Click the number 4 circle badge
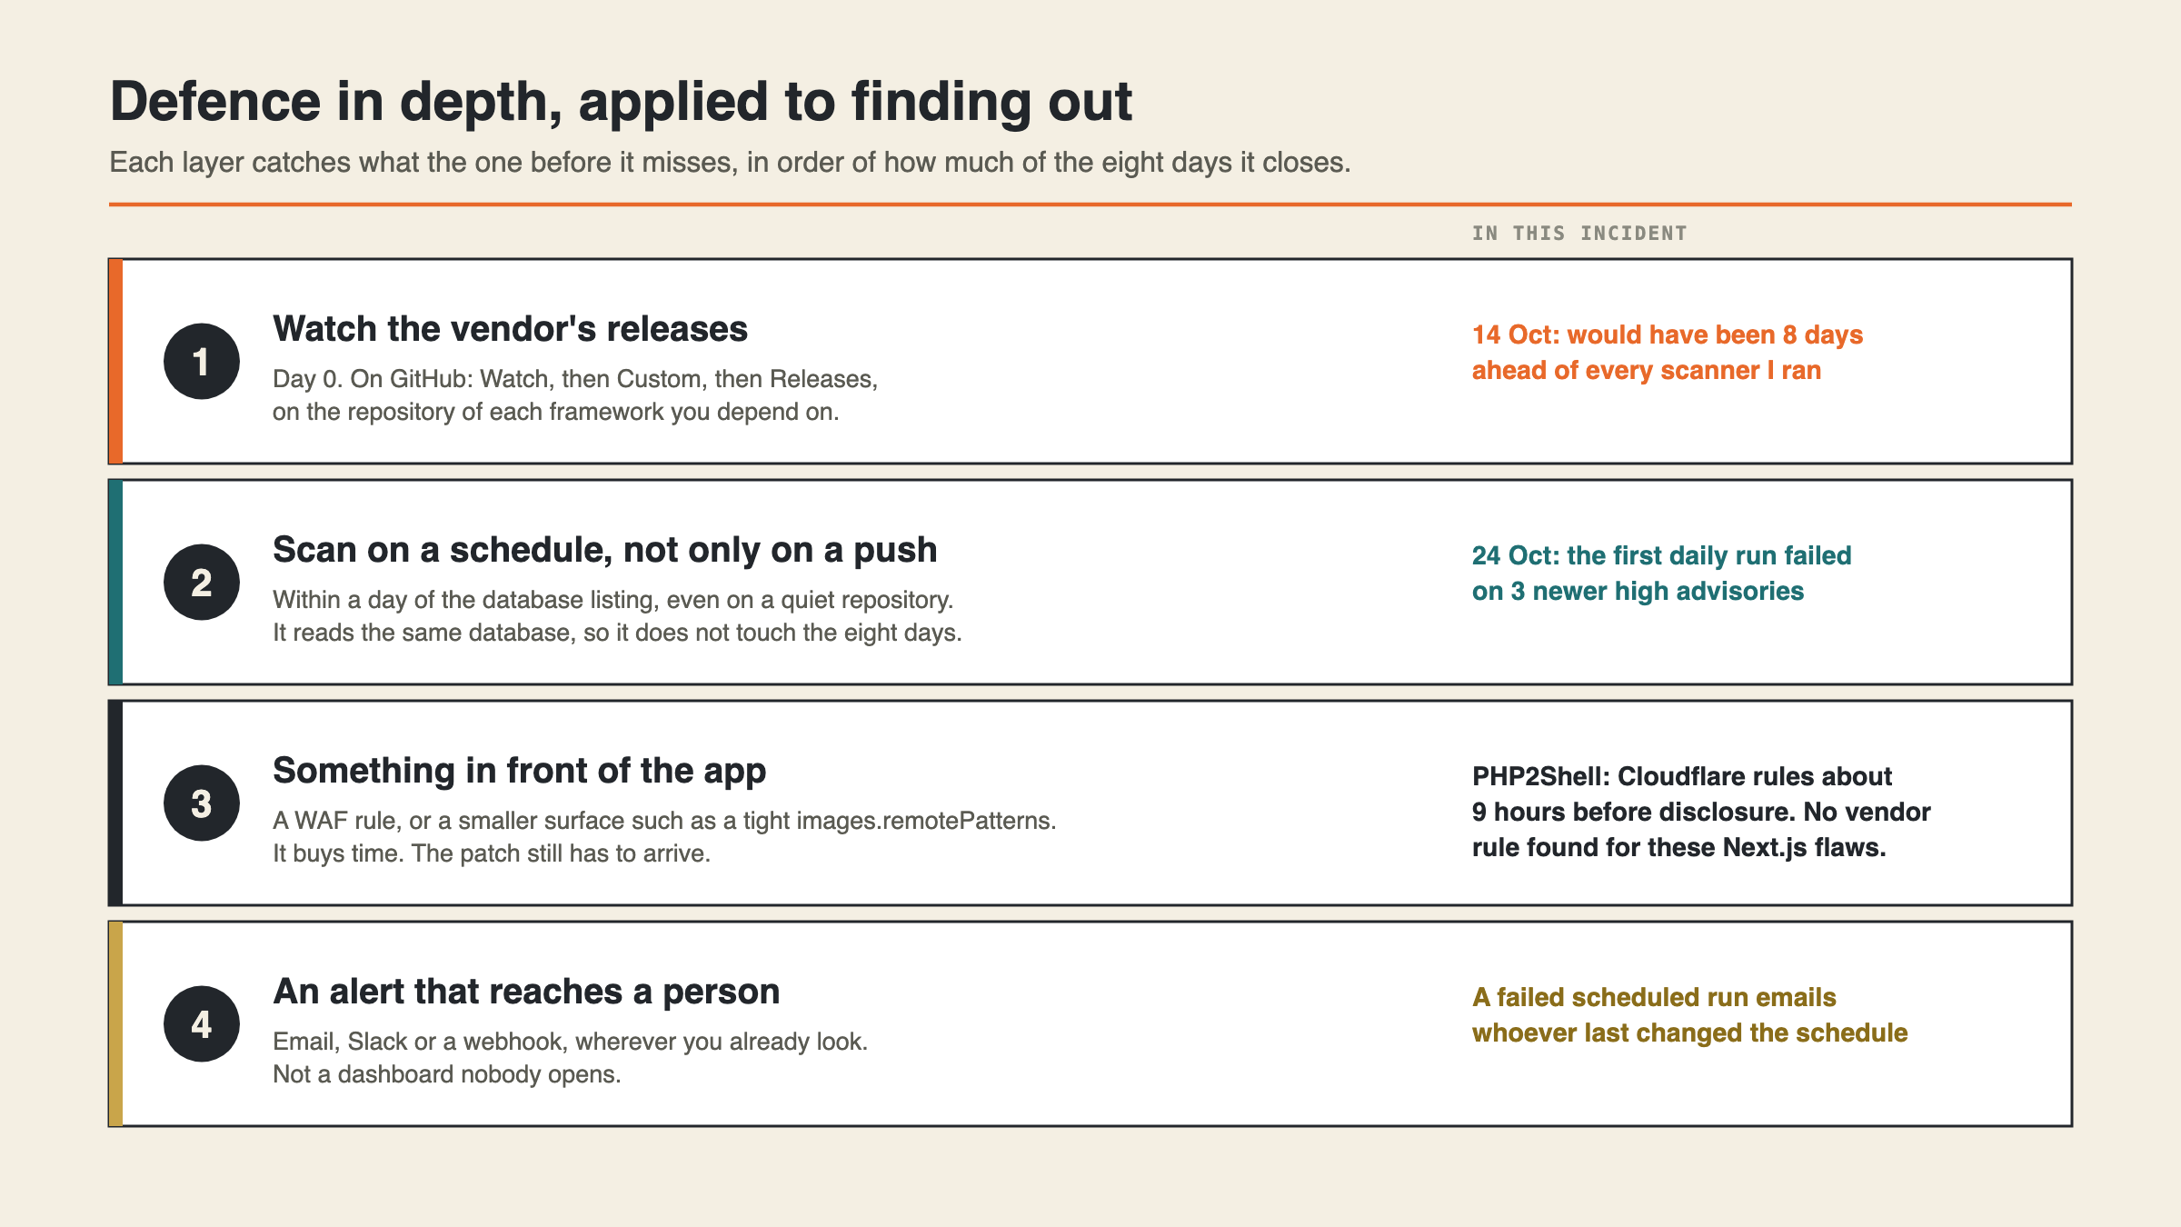Image resolution: width=2181 pixels, height=1227 pixels. (x=202, y=1023)
